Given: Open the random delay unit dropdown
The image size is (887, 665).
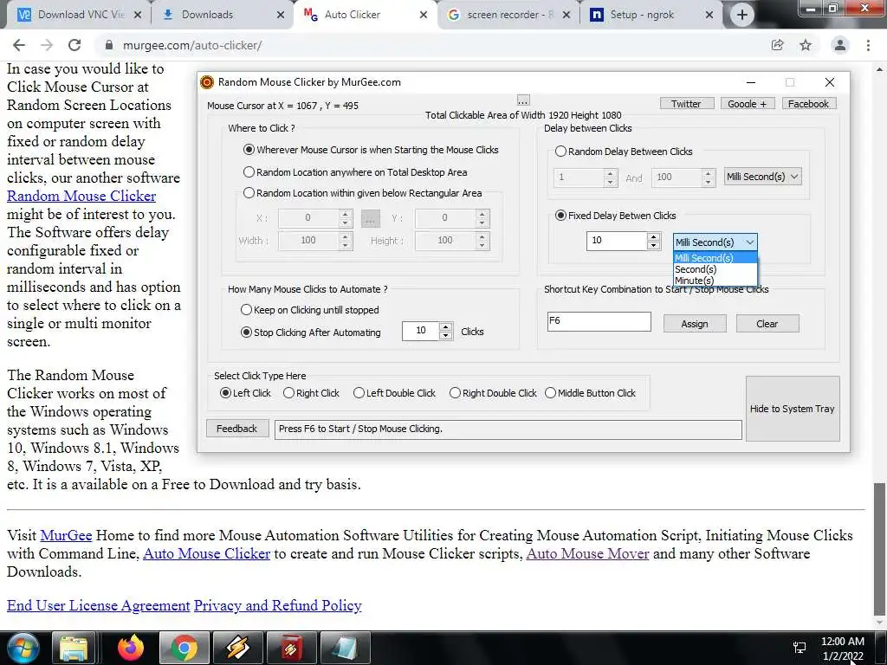Looking at the screenshot, I should coord(763,177).
